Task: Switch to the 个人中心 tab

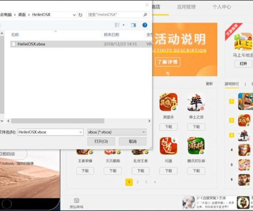Action: pos(222,7)
